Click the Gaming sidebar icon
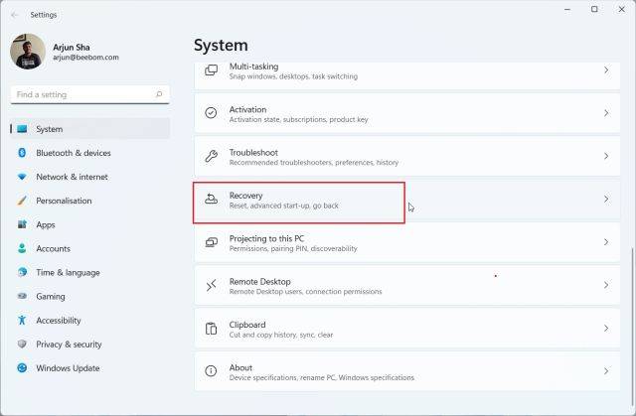The height and width of the screenshot is (416, 636). (x=22, y=296)
